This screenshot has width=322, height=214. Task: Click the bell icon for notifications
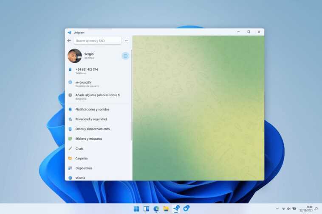[70, 109]
